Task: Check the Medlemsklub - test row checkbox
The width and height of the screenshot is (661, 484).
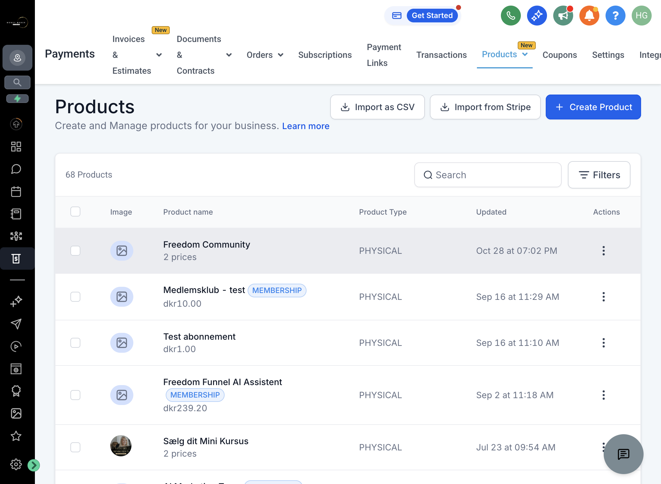Action: tap(75, 297)
